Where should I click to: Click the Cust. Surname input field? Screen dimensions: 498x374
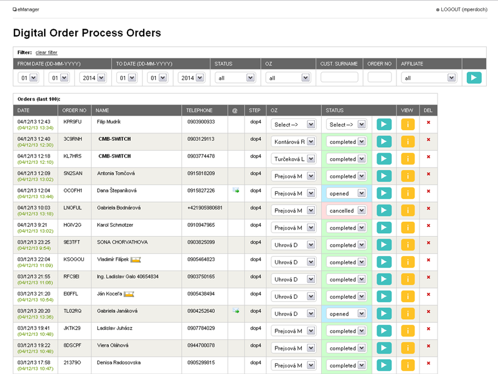coord(339,77)
